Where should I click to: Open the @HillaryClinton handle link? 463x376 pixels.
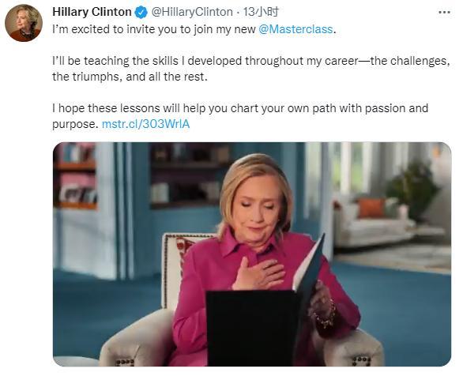tap(192, 12)
